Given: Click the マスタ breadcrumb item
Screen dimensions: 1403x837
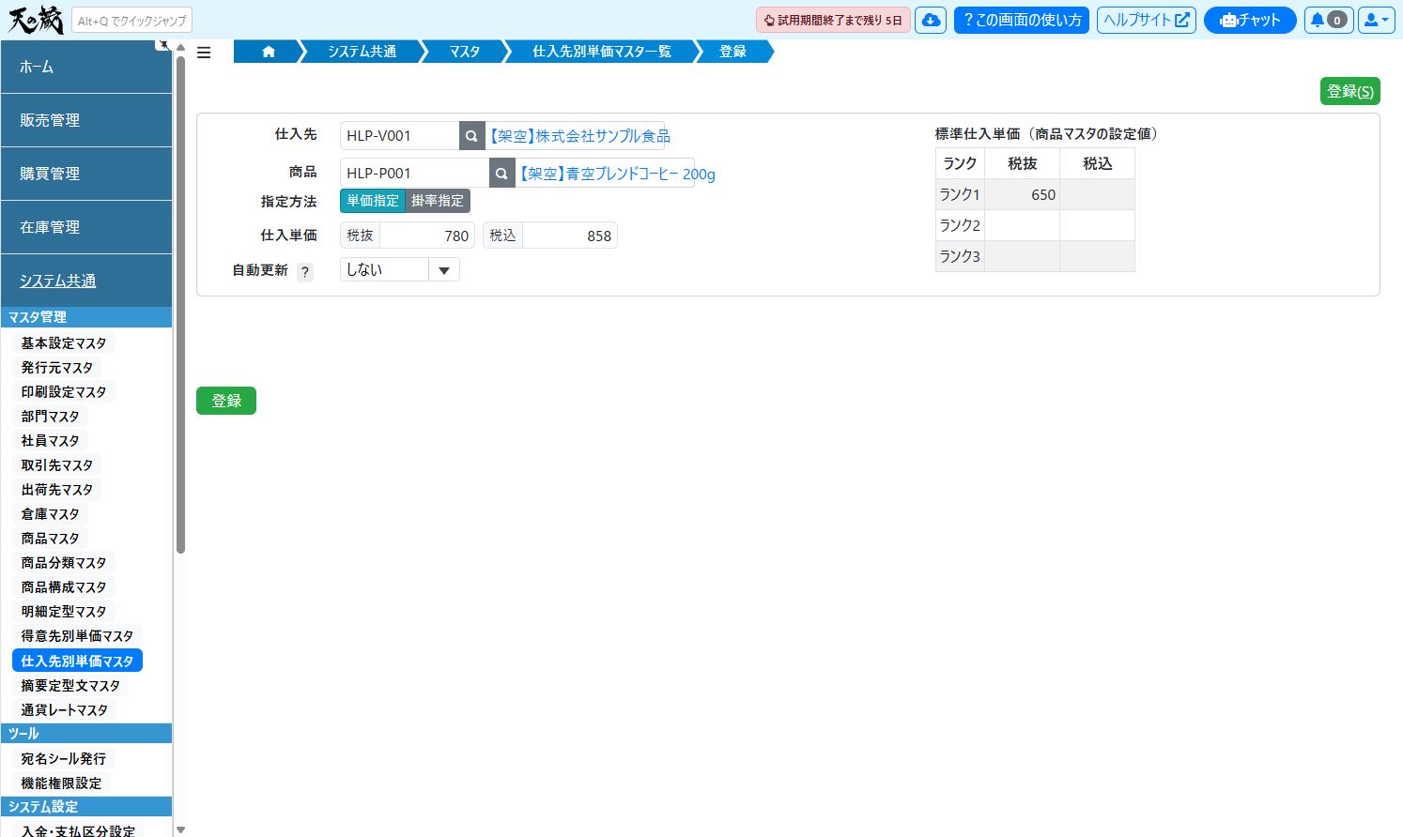Looking at the screenshot, I should [464, 52].
